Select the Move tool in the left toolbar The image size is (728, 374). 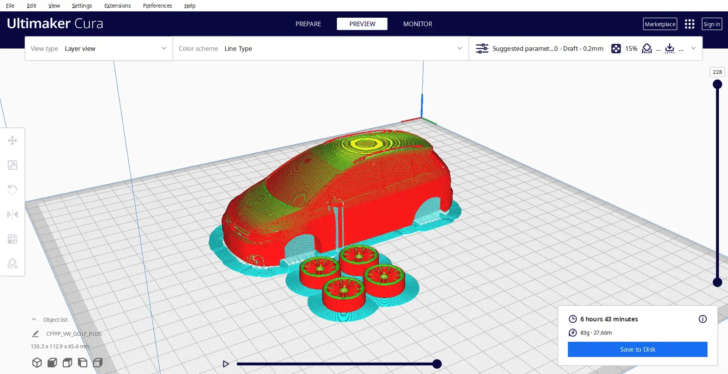pyautogui.click(x=12, y=141)
